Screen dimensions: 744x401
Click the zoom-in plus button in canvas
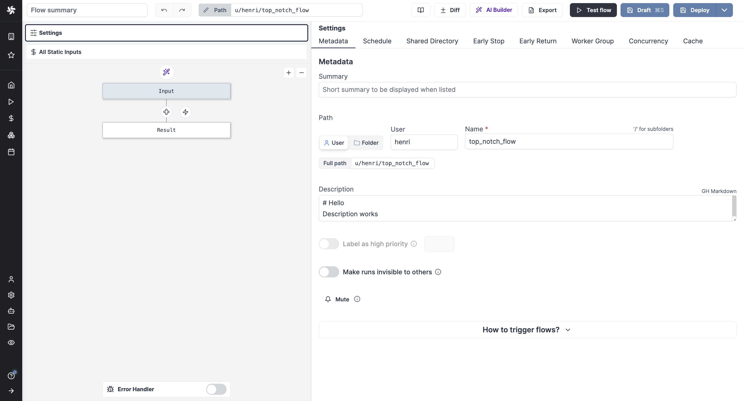tap(288, 73)
